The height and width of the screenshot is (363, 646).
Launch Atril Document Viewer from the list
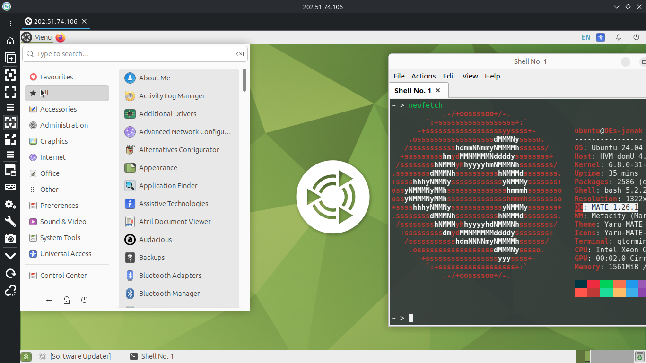175,222
